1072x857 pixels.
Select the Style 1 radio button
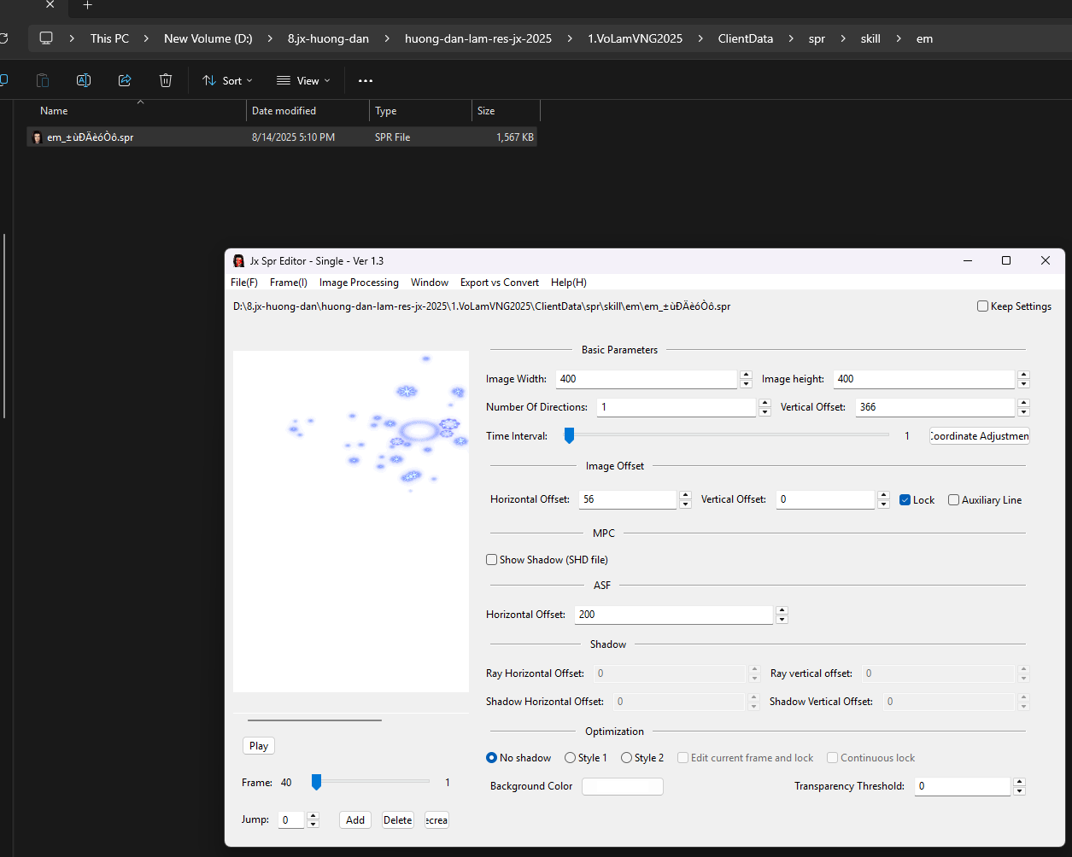coord(570,758)
